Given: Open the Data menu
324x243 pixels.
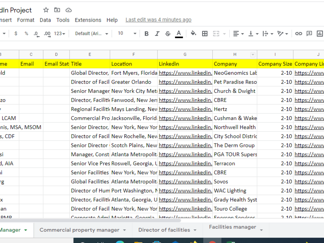Looking at the screenshot, I should click(45, 20).
